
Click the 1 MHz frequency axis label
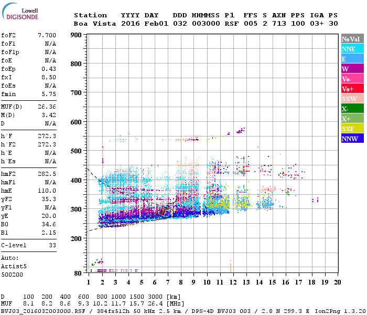tap(89, 282)
